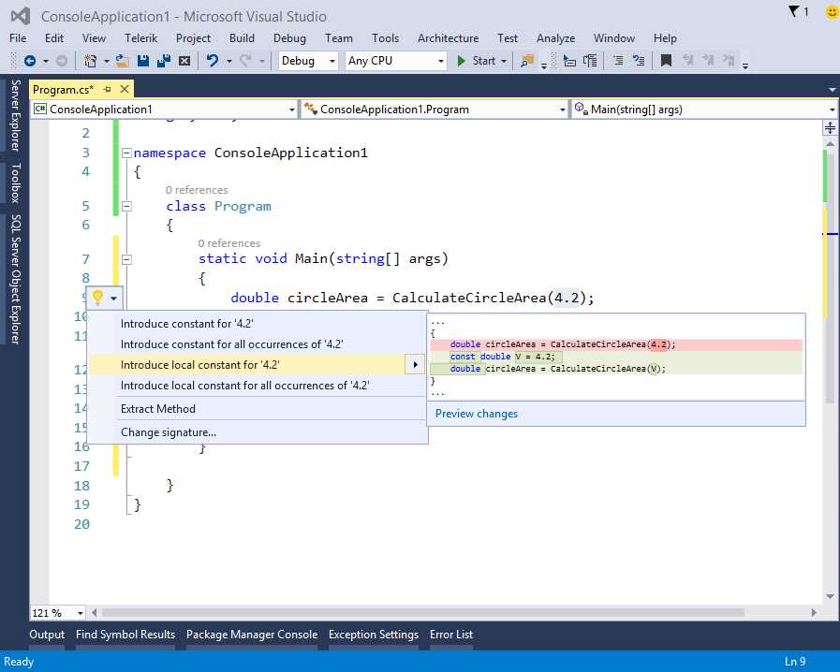This screenshot has height=672, width=840.
Task: Click the Save All icon
Action: coord(163,61)
